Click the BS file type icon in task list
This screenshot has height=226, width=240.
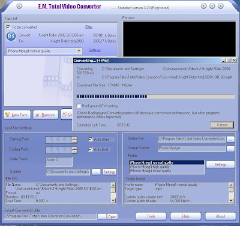click(11, 37)
